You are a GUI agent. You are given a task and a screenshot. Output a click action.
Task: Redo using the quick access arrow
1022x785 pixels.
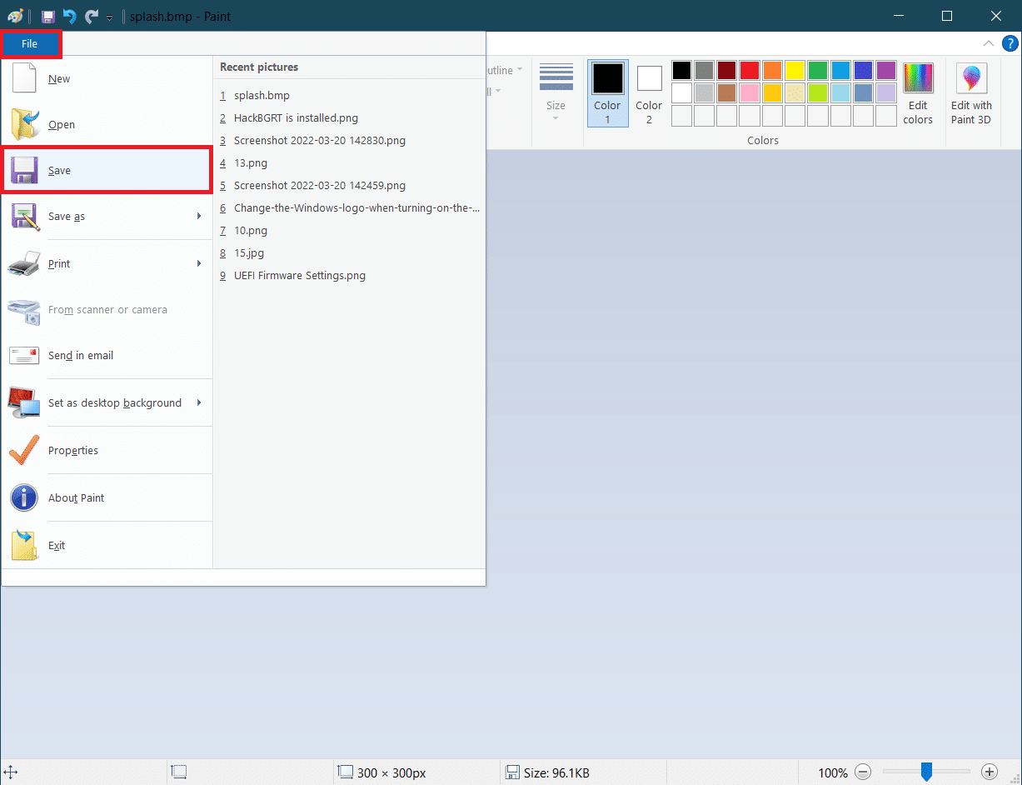coord(92,17)
